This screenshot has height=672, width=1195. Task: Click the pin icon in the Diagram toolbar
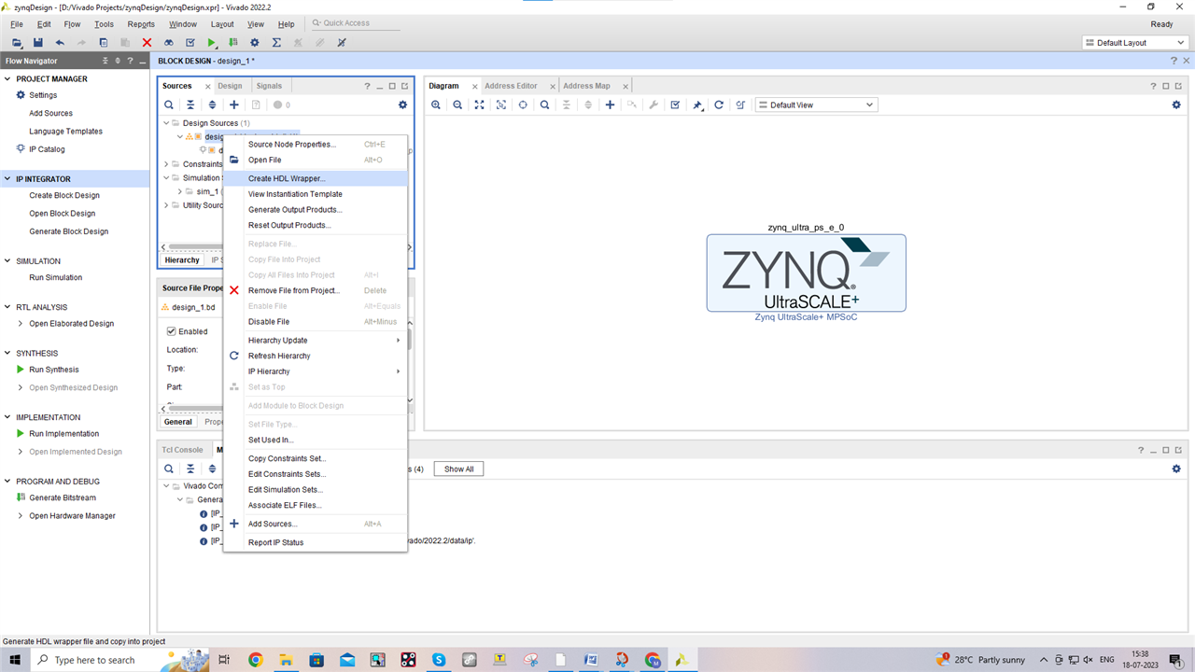[697, 105]
